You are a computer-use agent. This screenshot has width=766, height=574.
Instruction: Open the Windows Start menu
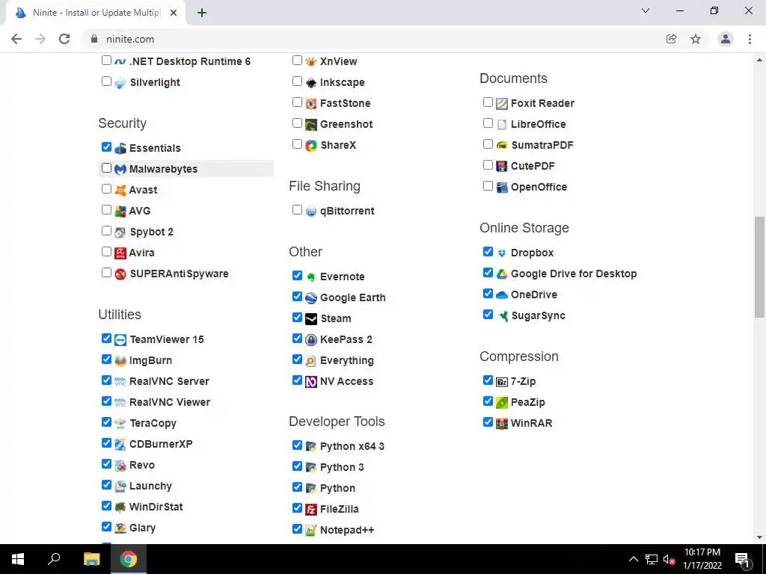click(x=18, y=559)
